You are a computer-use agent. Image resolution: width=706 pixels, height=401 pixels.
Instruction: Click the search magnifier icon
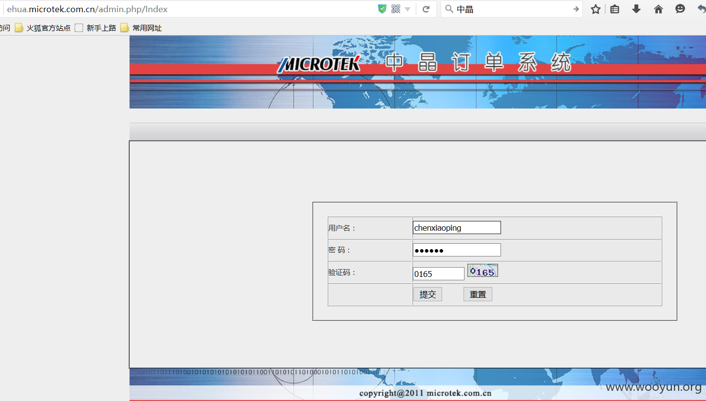coord(449,9)
